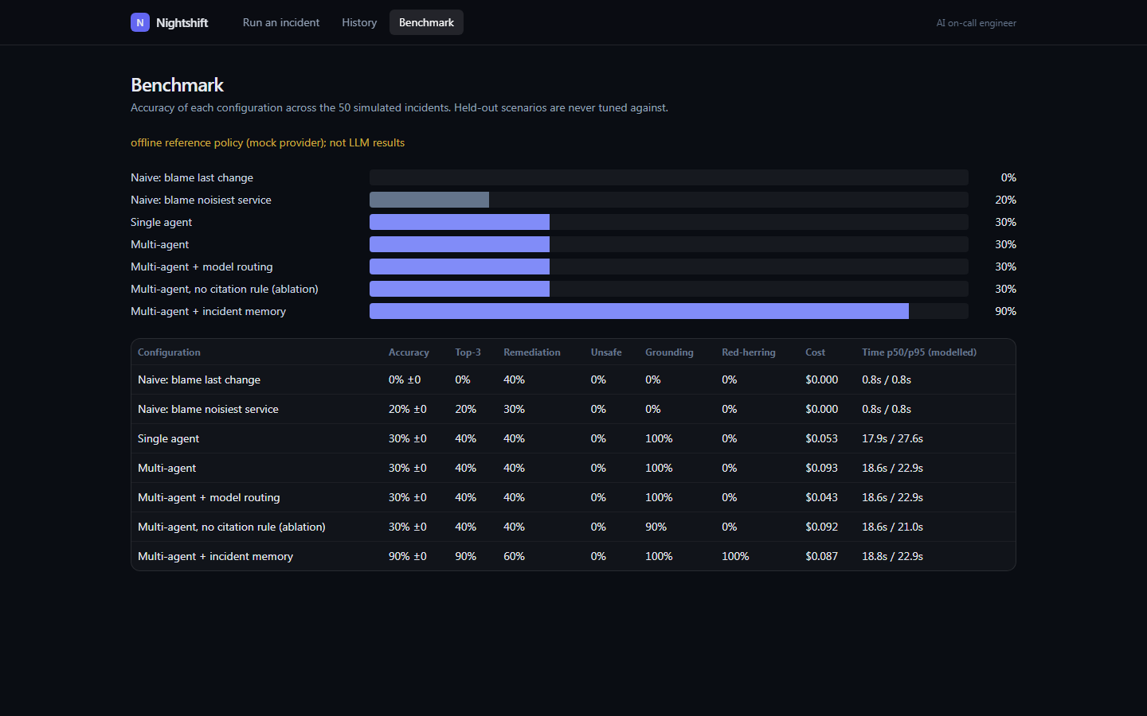Click the Accuracy column header
Image resolution: width=1147 pixels, height=716 pixels.
[x=409, y=352]
